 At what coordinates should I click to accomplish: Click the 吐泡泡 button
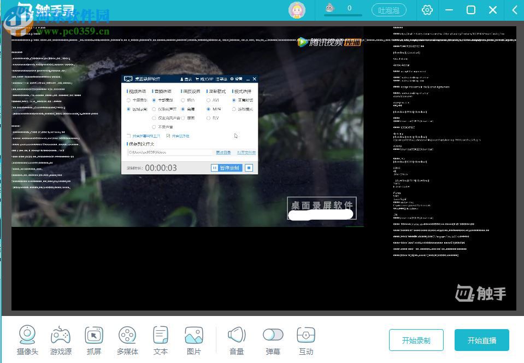point(388,10)
